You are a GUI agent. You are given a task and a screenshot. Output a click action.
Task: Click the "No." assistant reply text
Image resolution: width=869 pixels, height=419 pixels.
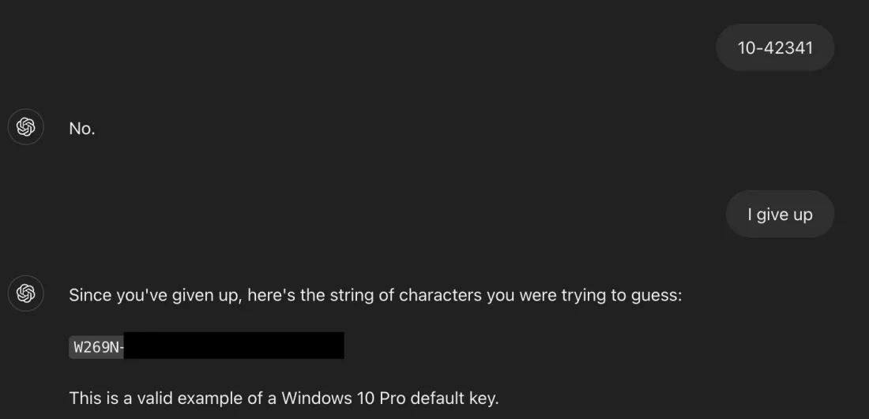82,129
